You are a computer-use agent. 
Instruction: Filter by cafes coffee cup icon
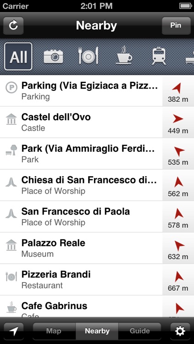(x=124, y=55)
